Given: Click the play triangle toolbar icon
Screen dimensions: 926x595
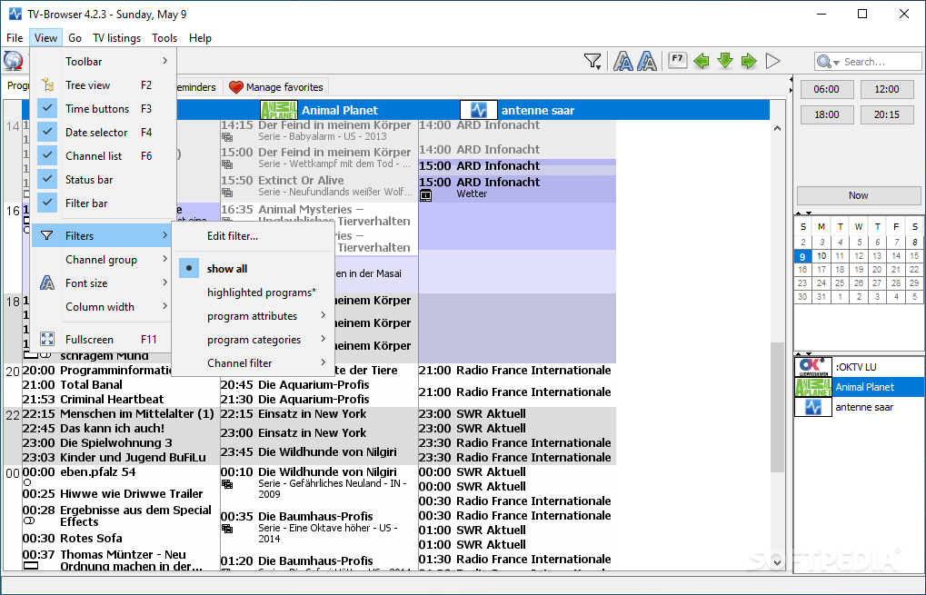Looking at the screenshot, I should coord(772,61).
